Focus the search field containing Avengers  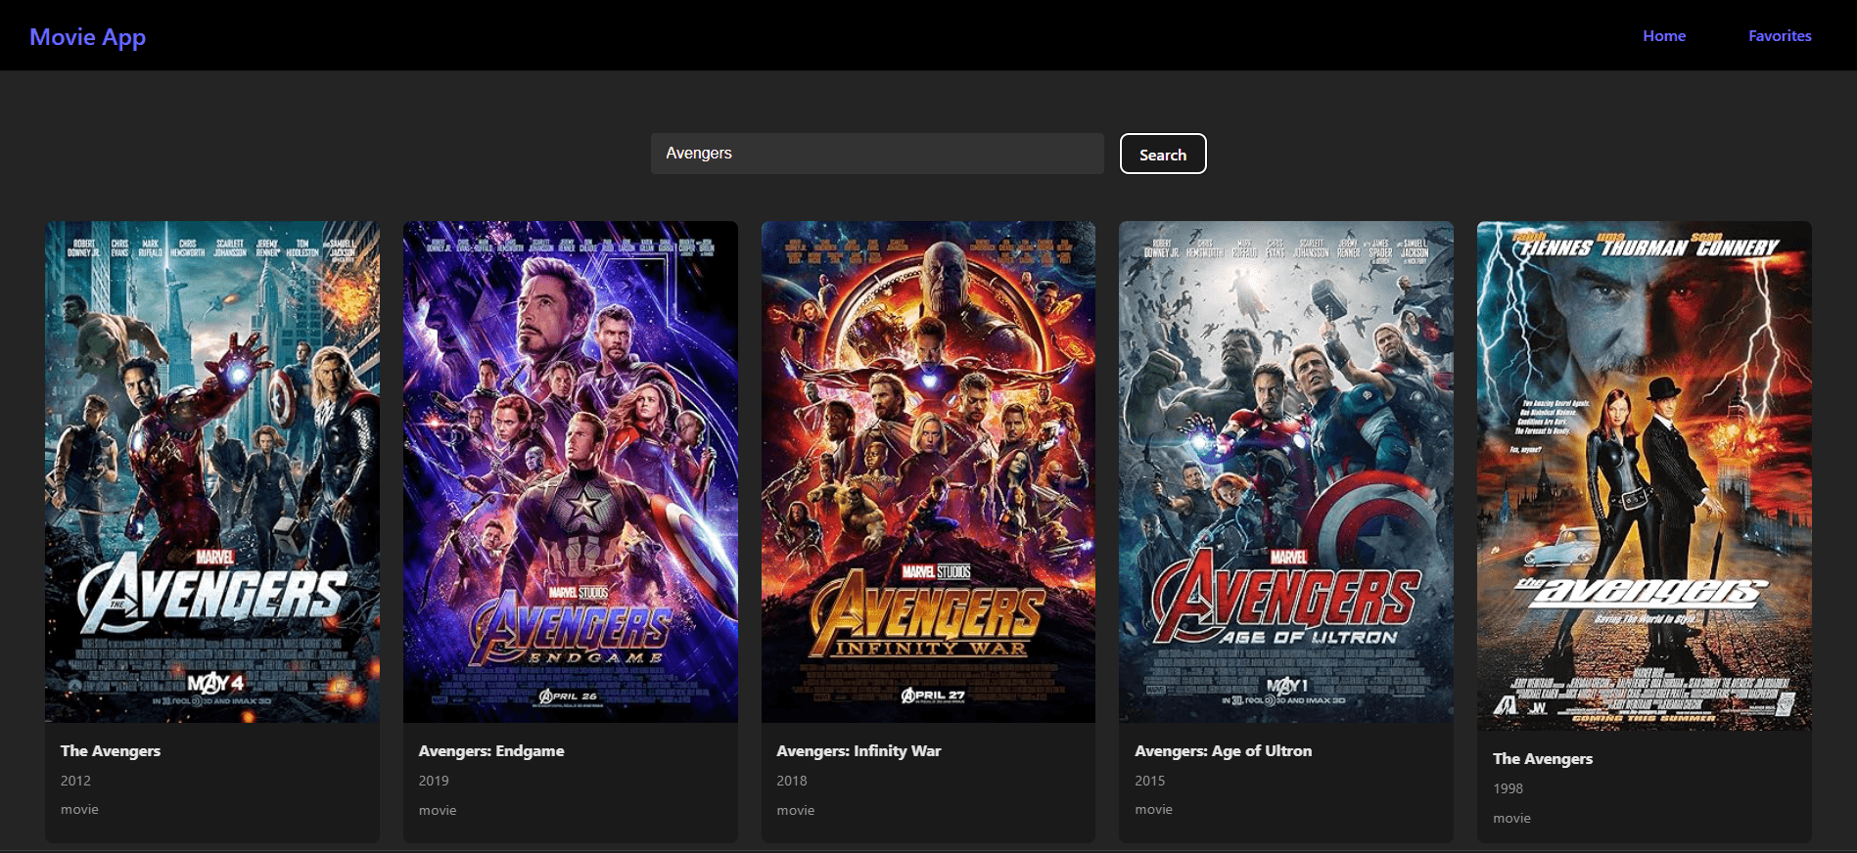(876, 154)
